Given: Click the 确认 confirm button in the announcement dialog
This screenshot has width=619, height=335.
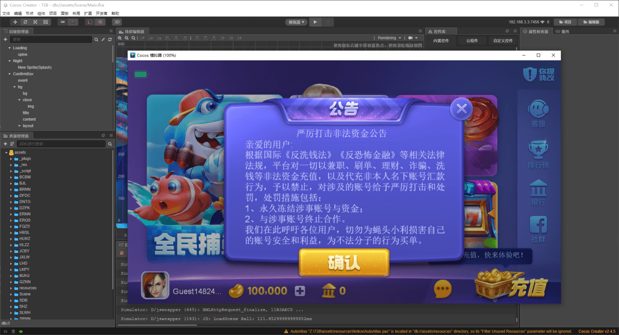Looking at the screenshot, I should pyautogui.click(x=344, y=263).
